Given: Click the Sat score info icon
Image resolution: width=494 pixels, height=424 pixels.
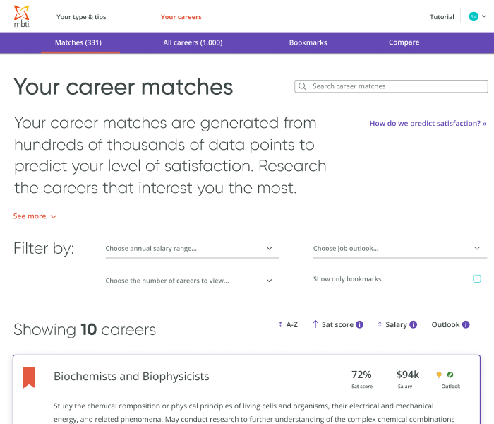Looking at the screenshot, I should (359, 325).
